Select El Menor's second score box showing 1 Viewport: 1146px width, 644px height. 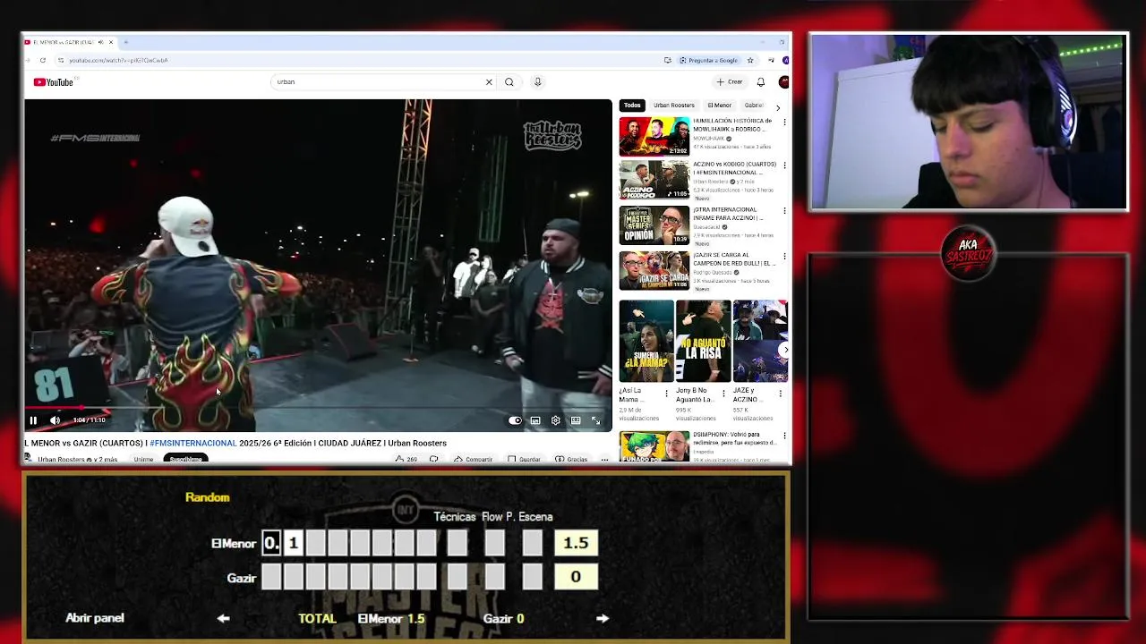coord(293,543)
